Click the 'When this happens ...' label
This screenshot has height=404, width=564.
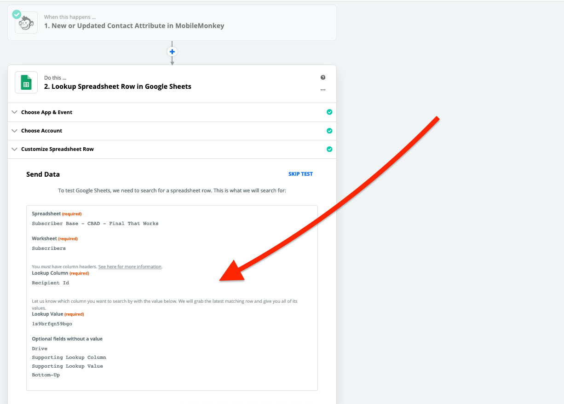pos(70,17)
